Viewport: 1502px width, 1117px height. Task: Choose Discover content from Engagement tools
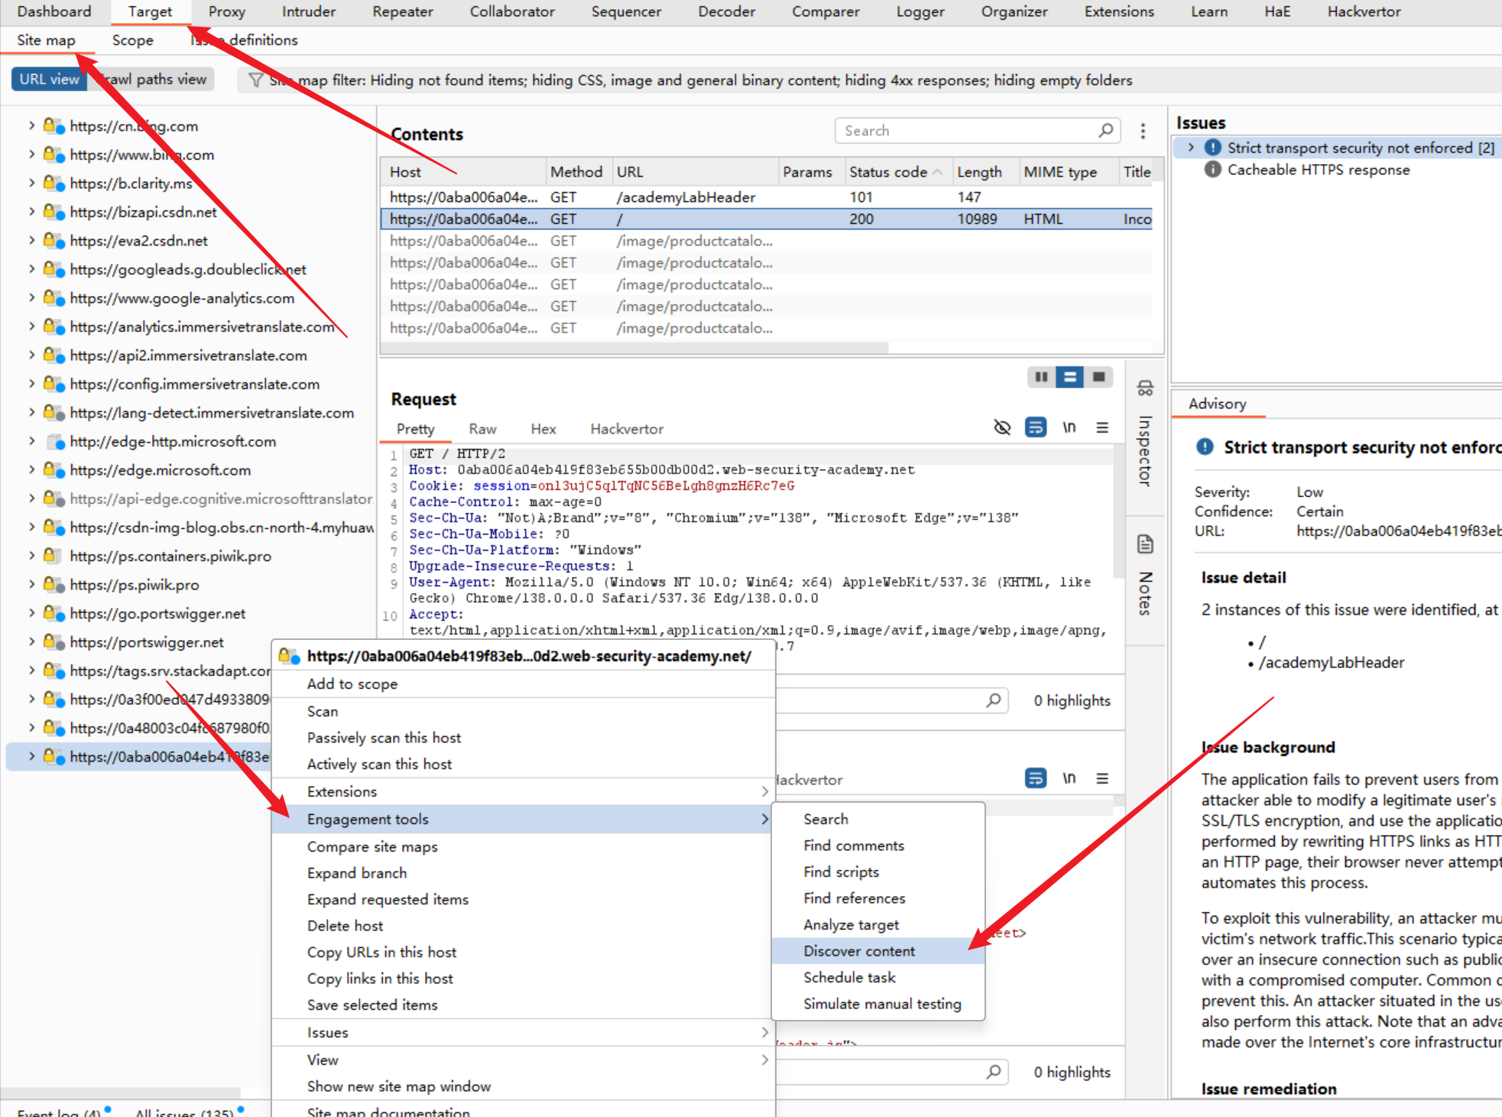pyautogui.click(x=859, y=951)
